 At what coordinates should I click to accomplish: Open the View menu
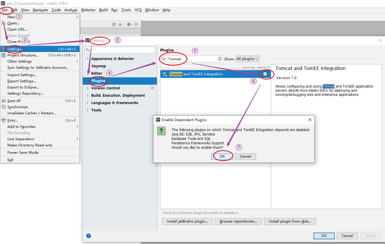pyautogui.click(x=25, y=10)
